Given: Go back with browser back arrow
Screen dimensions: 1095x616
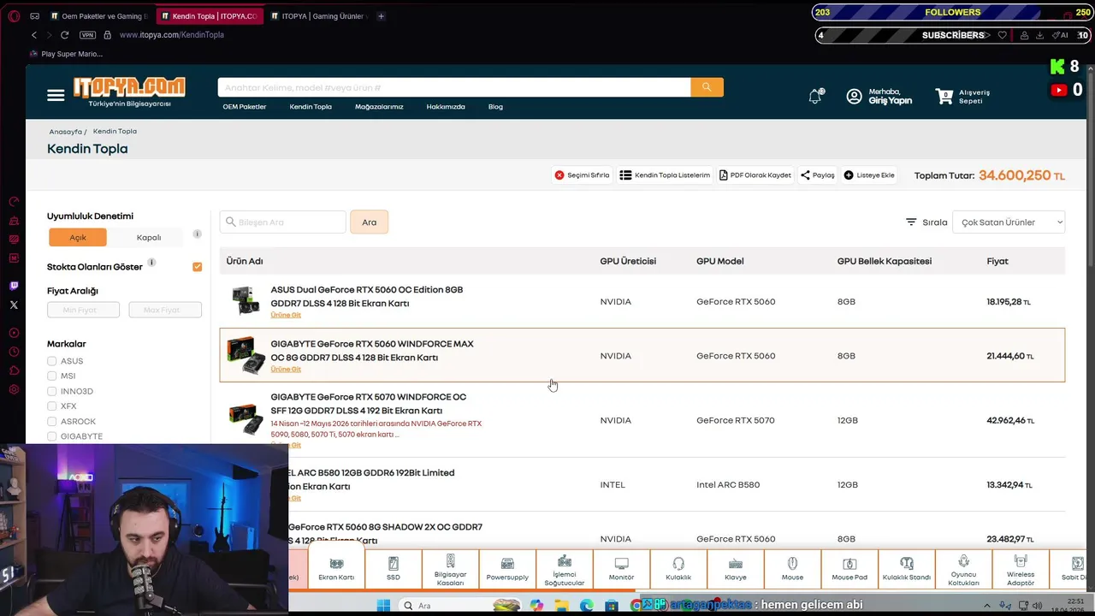Looking at the screenshot, I should [34, 35].
